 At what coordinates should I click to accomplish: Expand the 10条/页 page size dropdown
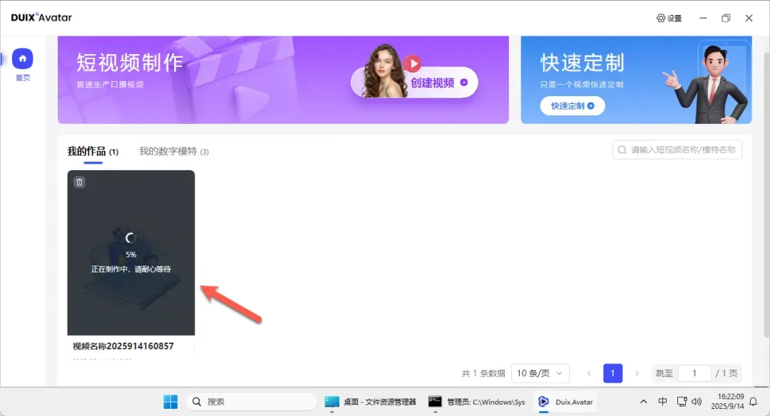(540, 373)
